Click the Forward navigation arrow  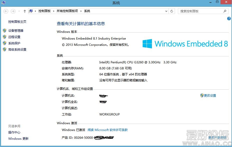point(13,11)
